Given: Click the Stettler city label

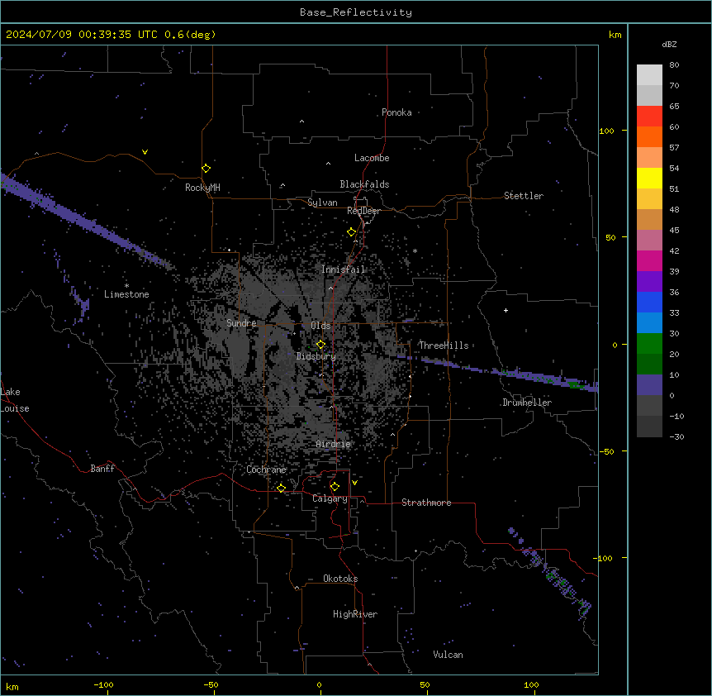Looking at the screenshot, I should click(524, 196).
